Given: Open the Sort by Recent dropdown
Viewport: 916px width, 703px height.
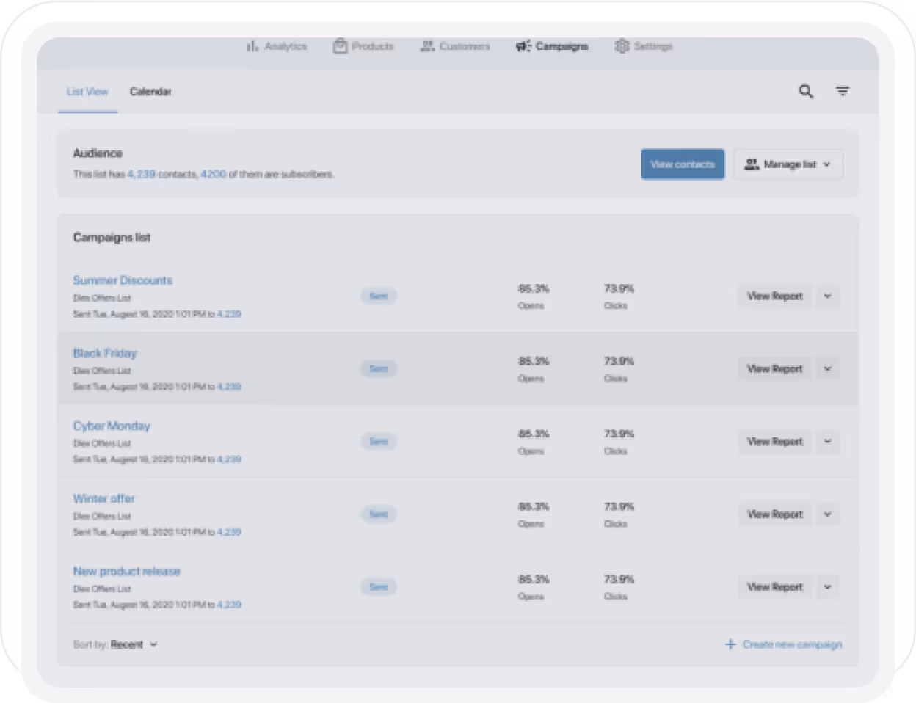Looking at the screenshot, I should pyautogui.click(x=133, y=644).
